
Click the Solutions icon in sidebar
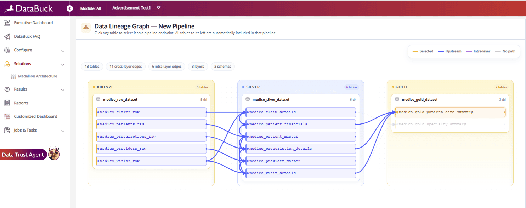click(7, 64)
